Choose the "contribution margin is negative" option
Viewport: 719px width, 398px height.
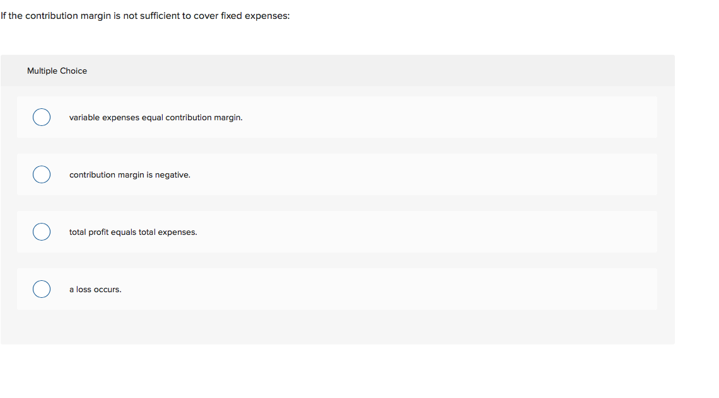[x=41, y=174]
